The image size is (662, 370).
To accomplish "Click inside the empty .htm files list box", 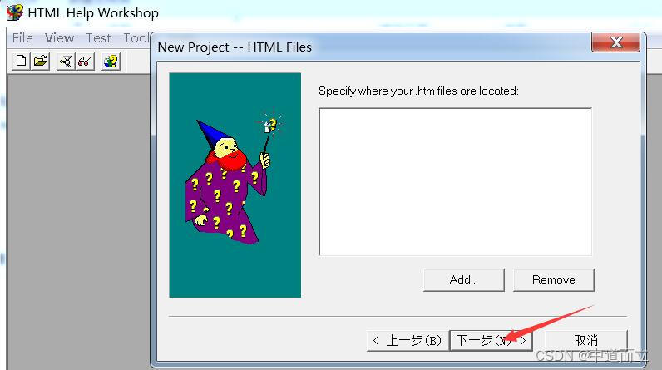I will [455, 182].
